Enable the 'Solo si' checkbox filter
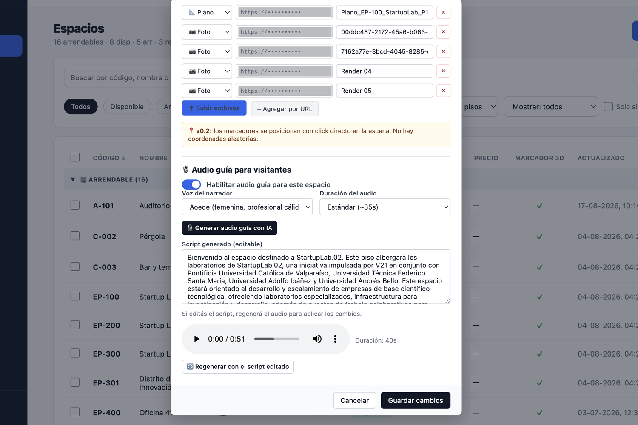The width and height of the screenshot is (638, 425). coord(608,107)
